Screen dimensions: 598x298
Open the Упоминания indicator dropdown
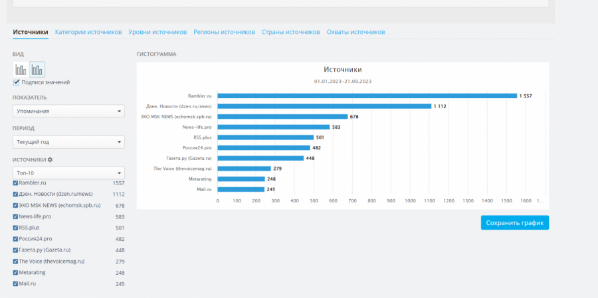(68, 112)
